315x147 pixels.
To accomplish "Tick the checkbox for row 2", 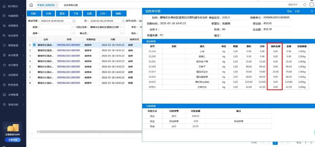I will 34,50.
